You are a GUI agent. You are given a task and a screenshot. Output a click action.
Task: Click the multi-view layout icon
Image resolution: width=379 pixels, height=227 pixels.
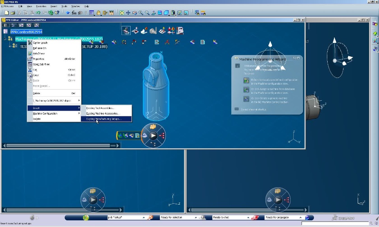click(160, 13)
